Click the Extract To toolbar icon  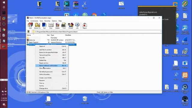pos(37,26)
